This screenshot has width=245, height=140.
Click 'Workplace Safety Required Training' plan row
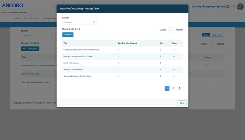(x=36, y=82)
